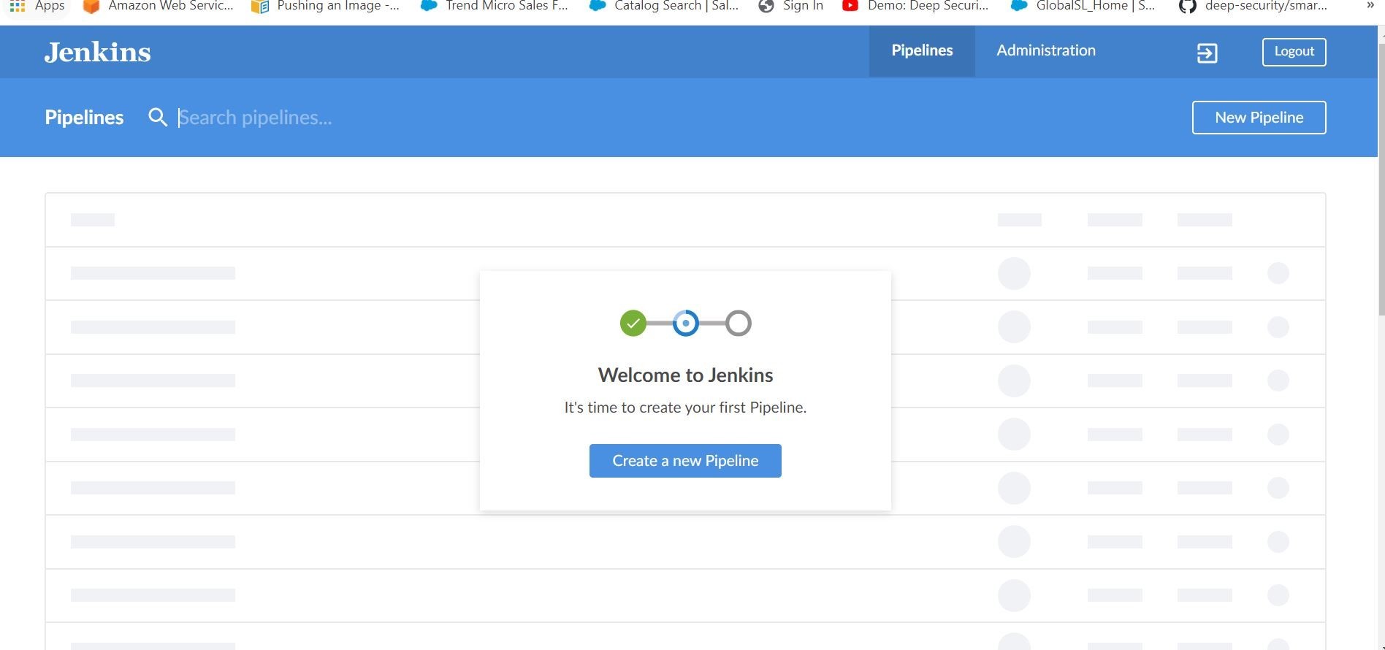The image size is (1385, 650).
Task: Click the blue in-progress step icon
Action: [x=685, y=323]
